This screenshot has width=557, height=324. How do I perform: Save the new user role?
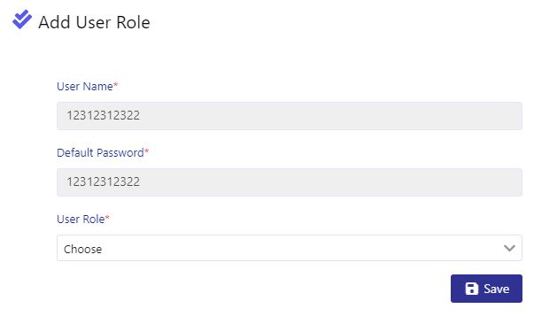486,289
